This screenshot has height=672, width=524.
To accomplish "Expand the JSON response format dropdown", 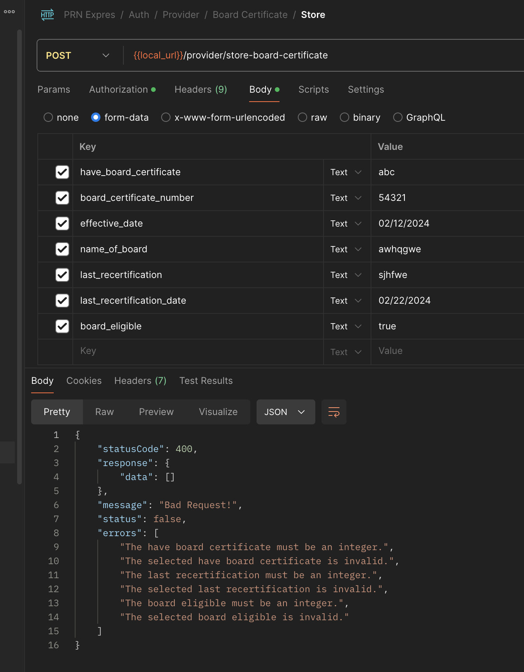I will tap(285, 412).
